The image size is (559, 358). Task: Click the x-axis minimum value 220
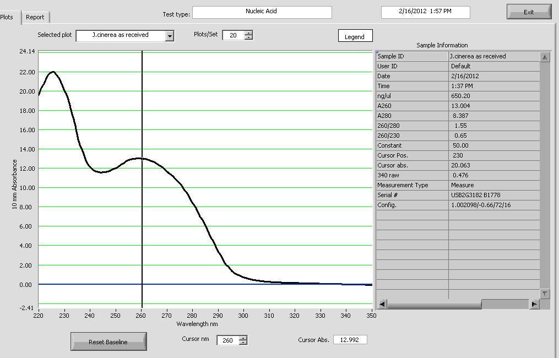click(x=38, y=316)
